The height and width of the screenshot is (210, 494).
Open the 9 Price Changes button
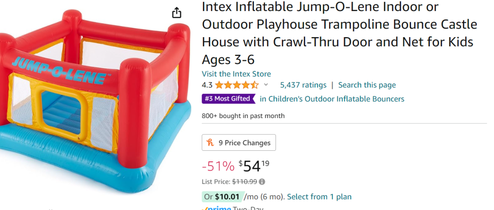pyautogui.click(x=239, y=143)
